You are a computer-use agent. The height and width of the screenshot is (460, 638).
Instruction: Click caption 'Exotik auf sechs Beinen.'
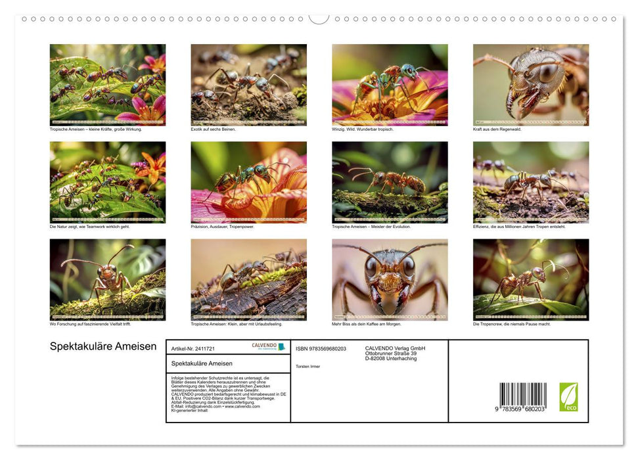pyautogui.click(x=213, y=129)
